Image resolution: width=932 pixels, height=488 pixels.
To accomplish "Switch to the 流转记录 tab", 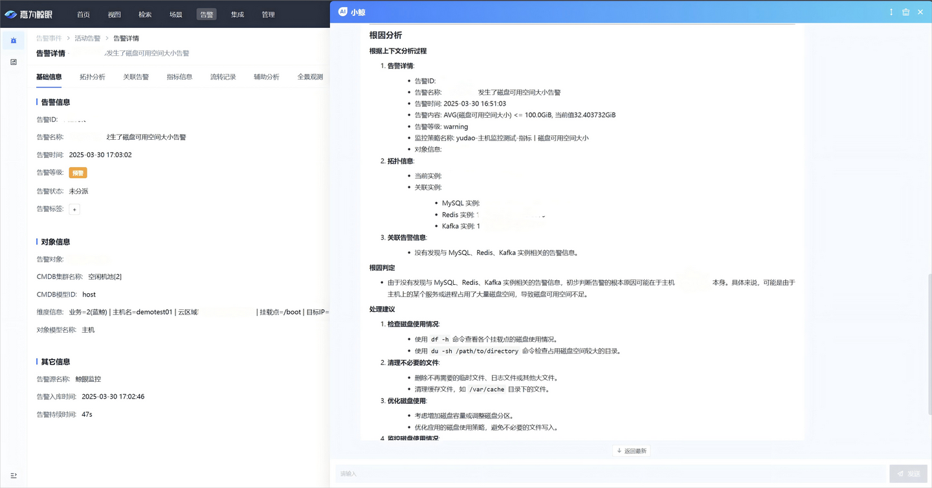I will coord(223,77).
